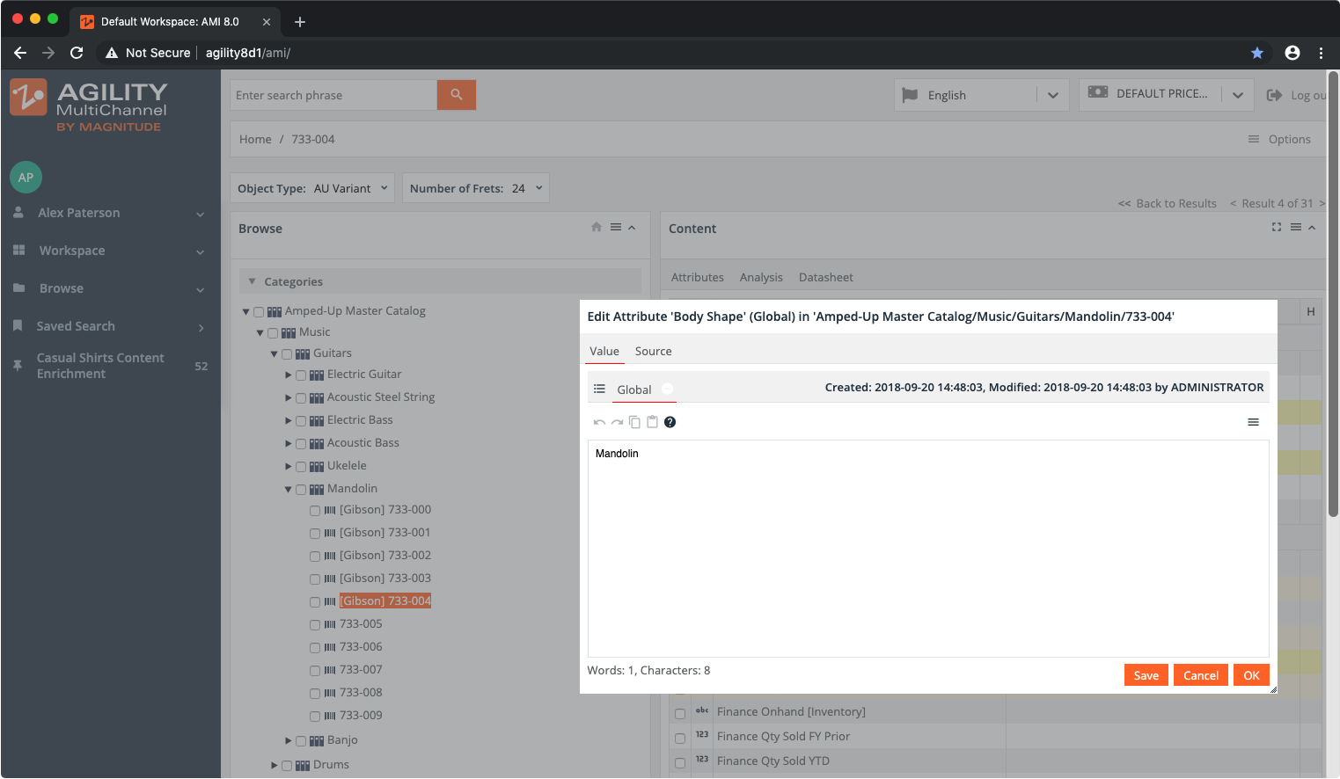This screenshot has width=1340, height=779.
Task: Check the Amped-Up Master Catalog checkbox
Action: (259, 312)
